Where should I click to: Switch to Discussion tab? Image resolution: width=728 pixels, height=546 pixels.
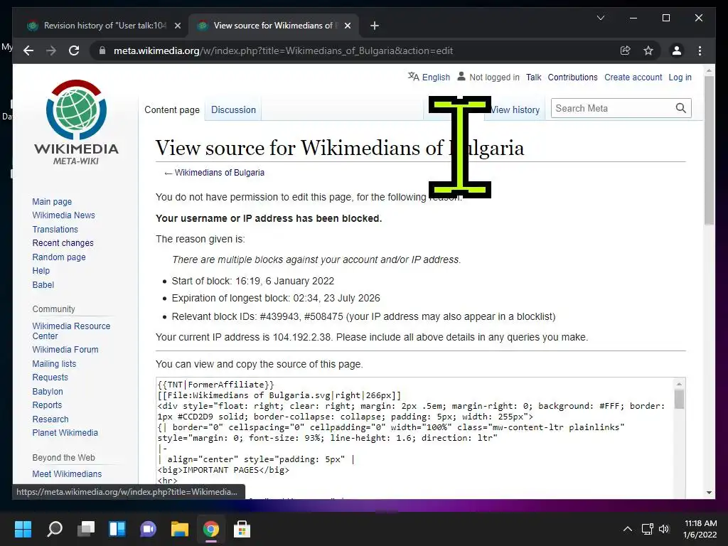point(233,109)
